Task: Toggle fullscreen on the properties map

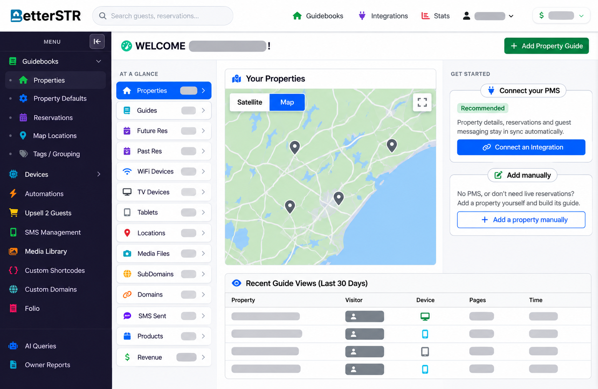Action: click(x=422, y=102)
